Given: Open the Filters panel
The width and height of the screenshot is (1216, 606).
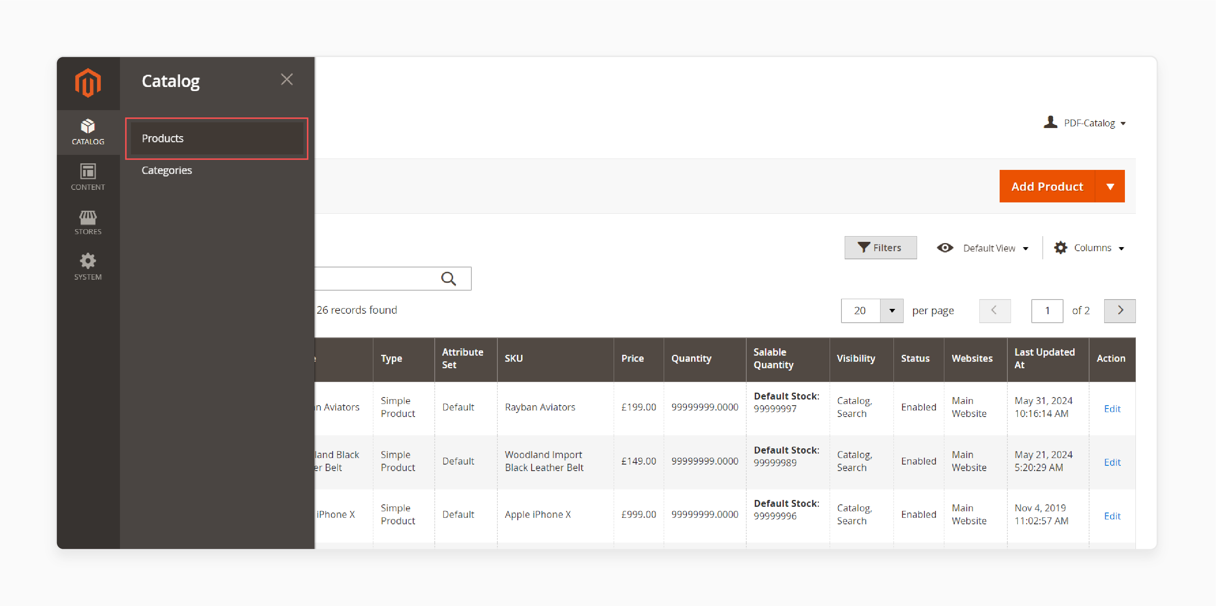Looking at the screenshot, I should tap(880, 248).
